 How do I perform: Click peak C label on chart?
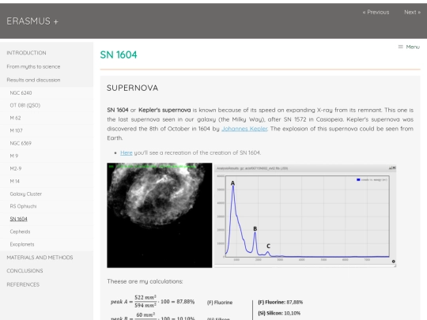(268, 246)
